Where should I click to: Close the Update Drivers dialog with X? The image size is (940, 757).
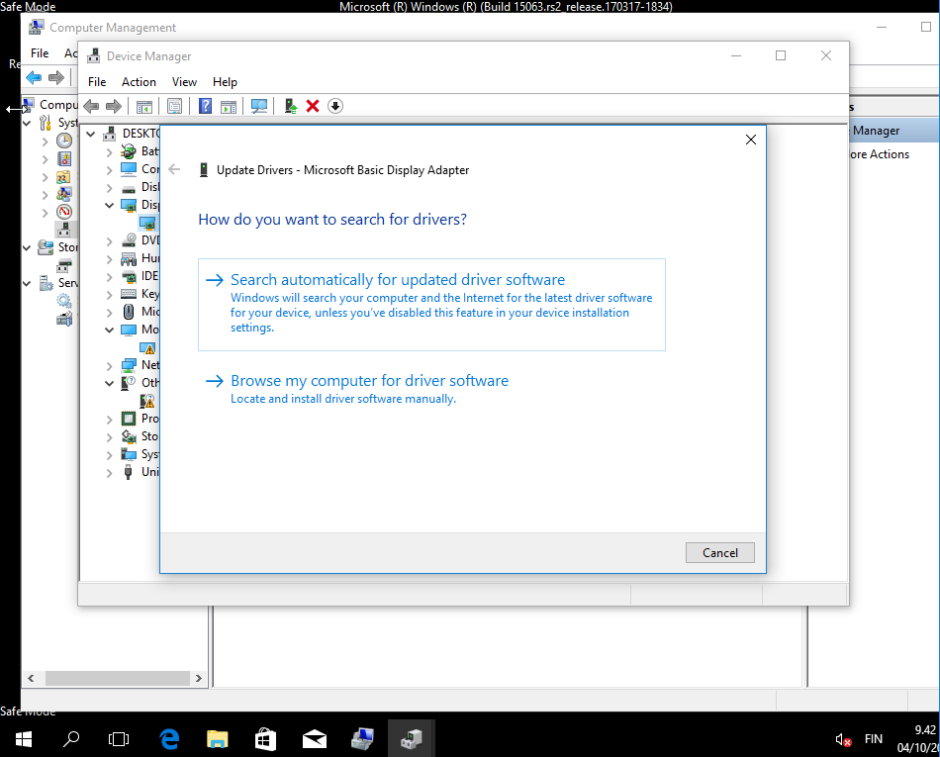coord(751,140)
